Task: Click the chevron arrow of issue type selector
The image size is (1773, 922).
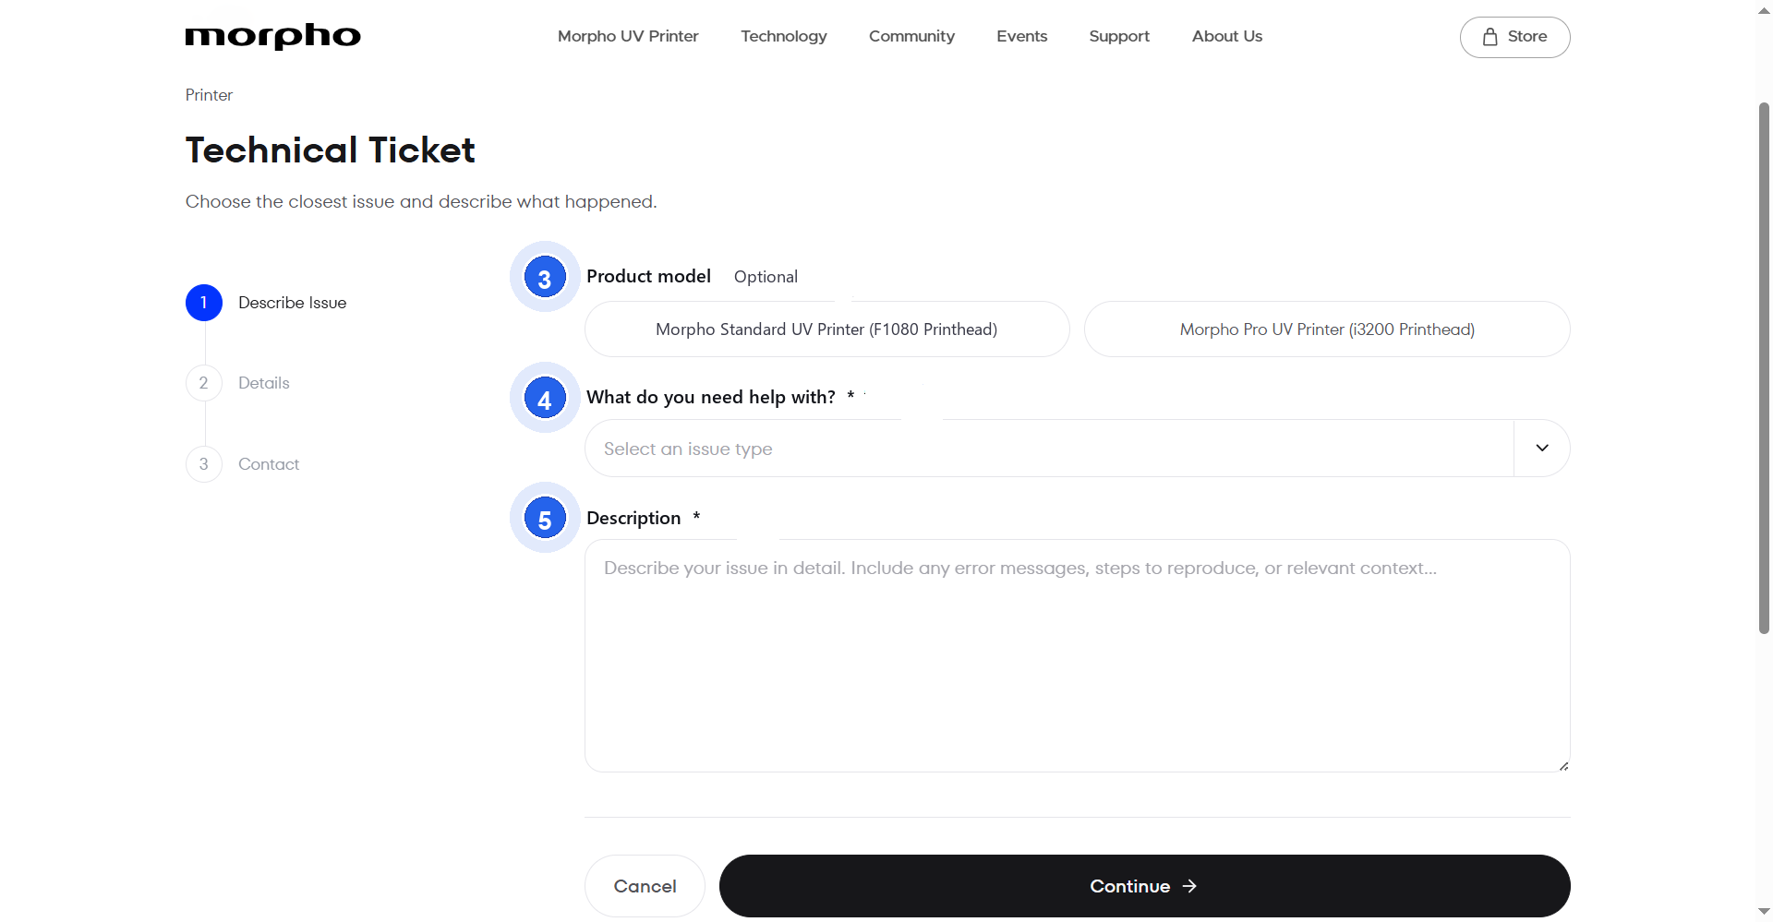Action: pyautogui.click(x=1542, y=448)
